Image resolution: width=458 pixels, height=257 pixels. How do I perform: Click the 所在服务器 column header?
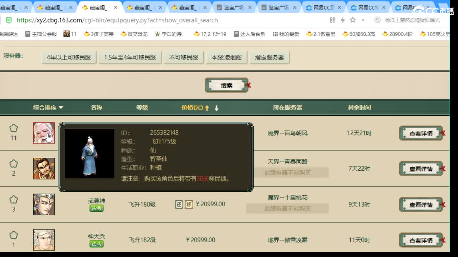(x=287, y=107)
